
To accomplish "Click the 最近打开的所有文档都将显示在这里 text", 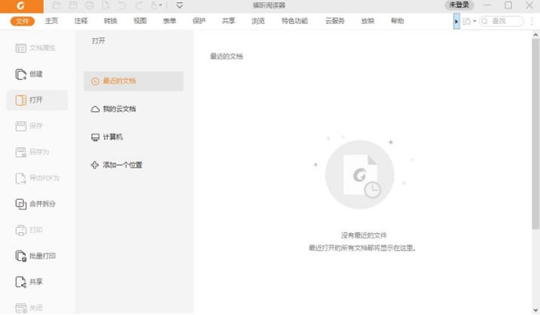I will coord(362,248).
